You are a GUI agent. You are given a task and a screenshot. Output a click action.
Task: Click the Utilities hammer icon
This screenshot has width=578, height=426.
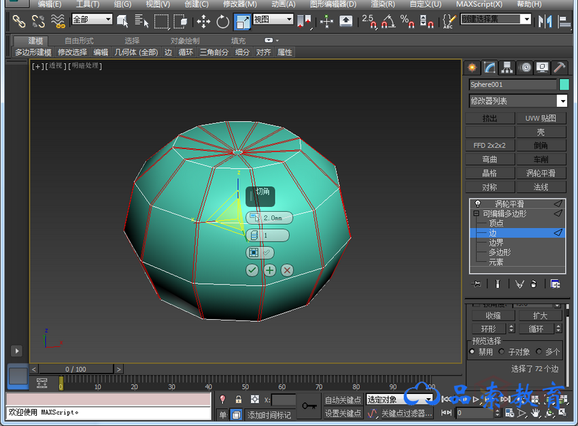coord(559,67)
